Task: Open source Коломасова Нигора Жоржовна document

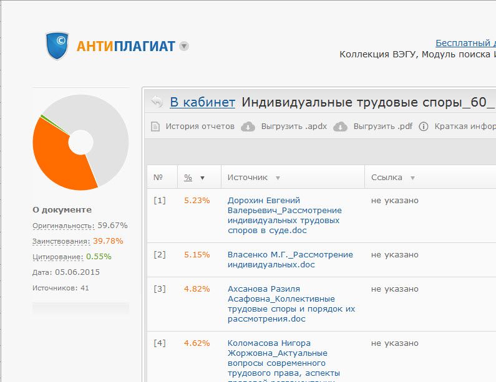Action: coord(284,362)
